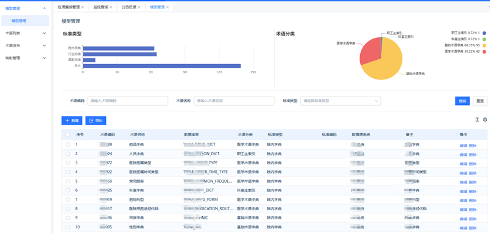Viewport: 490px width, 234px height.
Task: Collapse the 模型管理 sidebar group
Action: (x=44, y=9)
